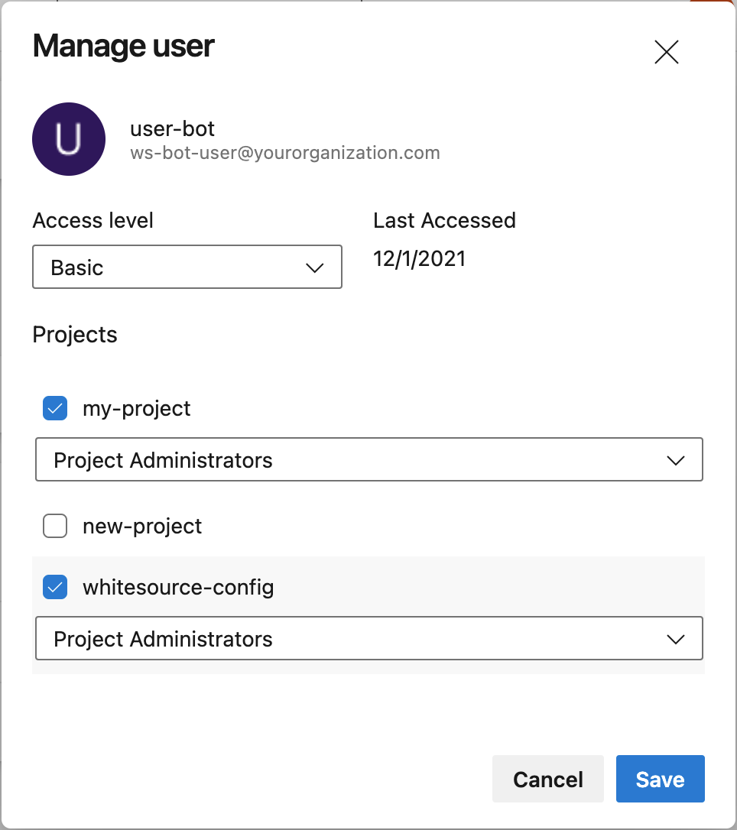The height and width of the screenshot is (830, 737).
Task: Close the Manage user dialog
Action: (x=667, y=52)
